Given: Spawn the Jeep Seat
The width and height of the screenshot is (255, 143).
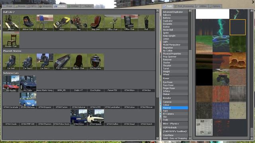Looking at the screenshot, I should tap(96, 23).
